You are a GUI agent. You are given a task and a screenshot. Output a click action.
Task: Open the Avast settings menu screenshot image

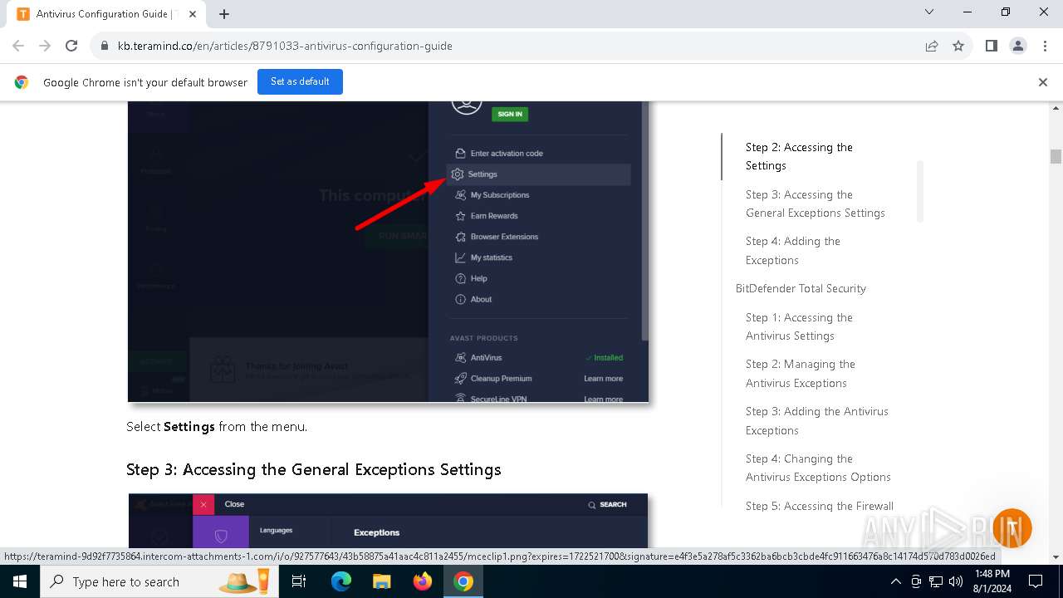tap(388, 252)
